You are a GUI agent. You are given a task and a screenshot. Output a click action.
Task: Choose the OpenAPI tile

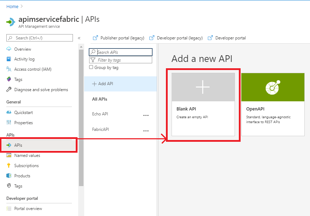[273, 104]
